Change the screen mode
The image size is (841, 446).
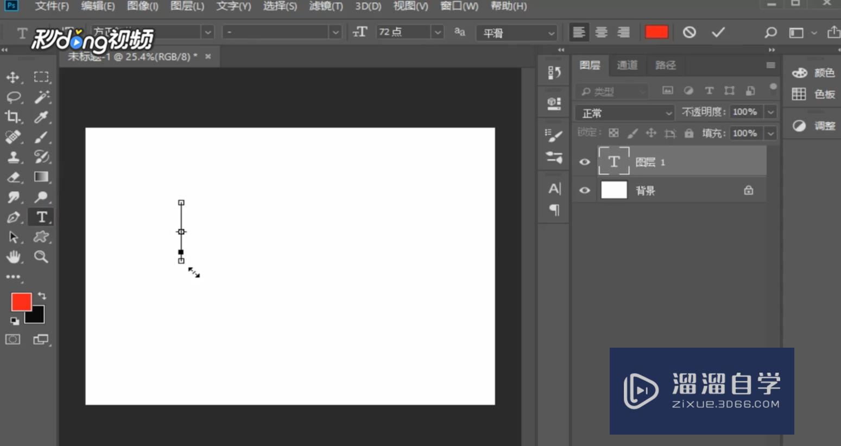[x=41, y=340]
